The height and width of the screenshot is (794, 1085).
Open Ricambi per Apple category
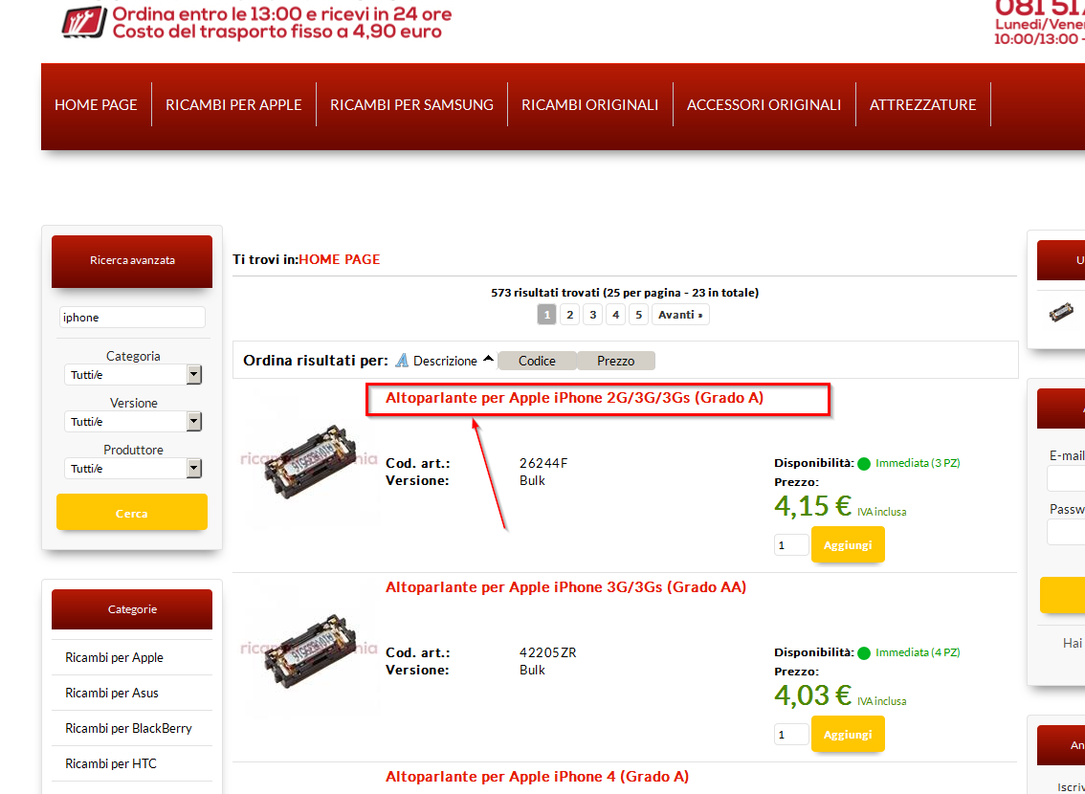point(114,657)
